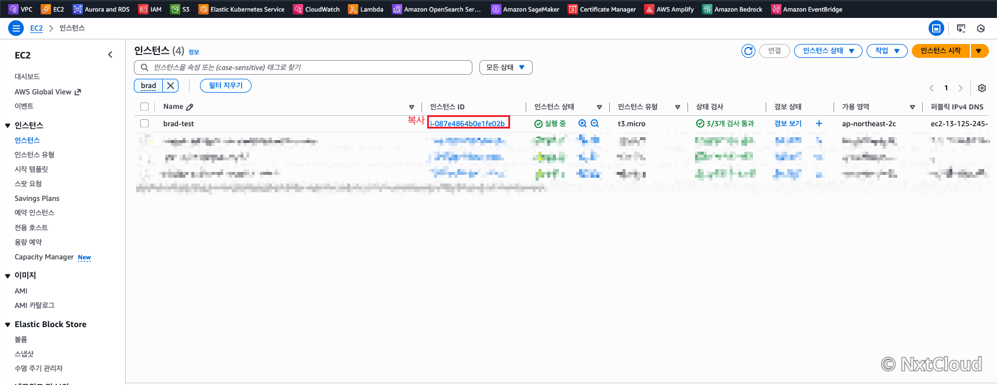Expand the 인스턴스 시작 split arrow
The height and width of the screenshot is (385, 997).
coord(979,51)
